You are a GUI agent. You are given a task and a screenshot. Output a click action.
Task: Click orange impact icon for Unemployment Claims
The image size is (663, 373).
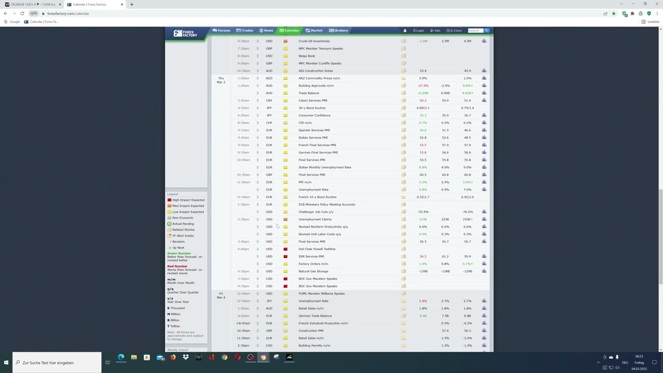(x=285, y=219)
